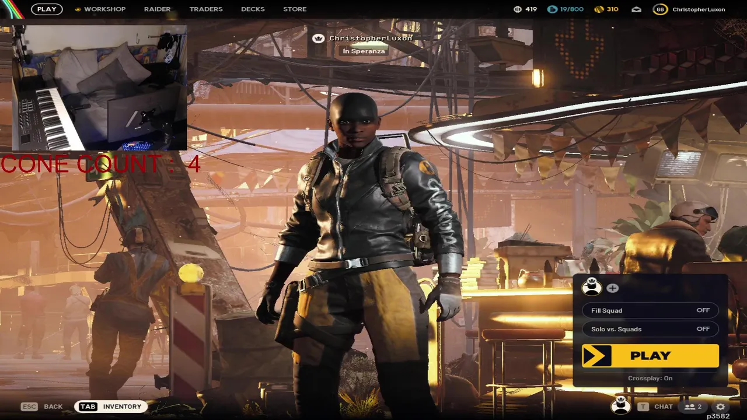The width and height of the screenshot is (747, 420).
Task: Open the RAIDER tab
Action: (x=157, y=9)
